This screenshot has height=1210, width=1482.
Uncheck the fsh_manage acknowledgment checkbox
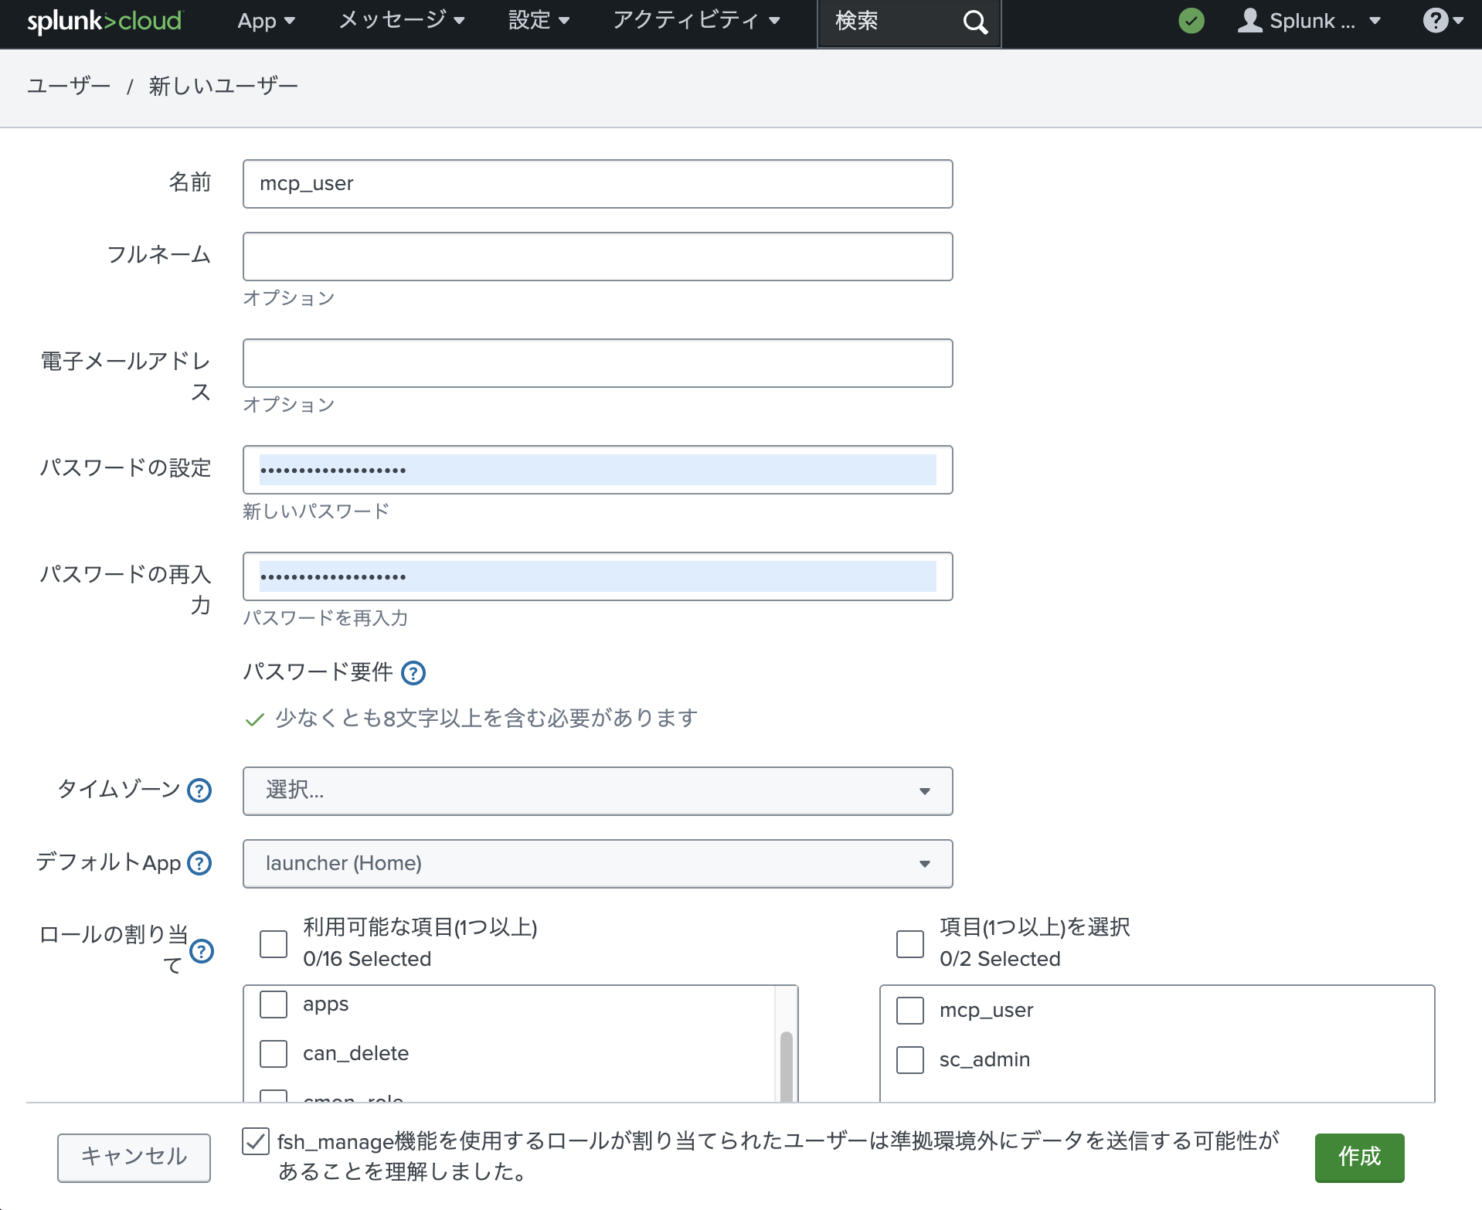(x=255, y=1141)
